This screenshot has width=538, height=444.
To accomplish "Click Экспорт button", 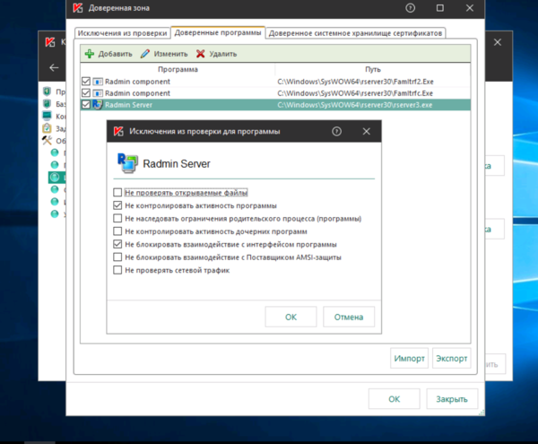I will point(452,358).
